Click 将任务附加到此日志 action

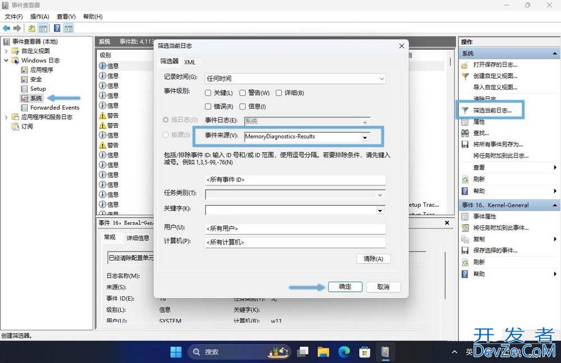(501, 156)
